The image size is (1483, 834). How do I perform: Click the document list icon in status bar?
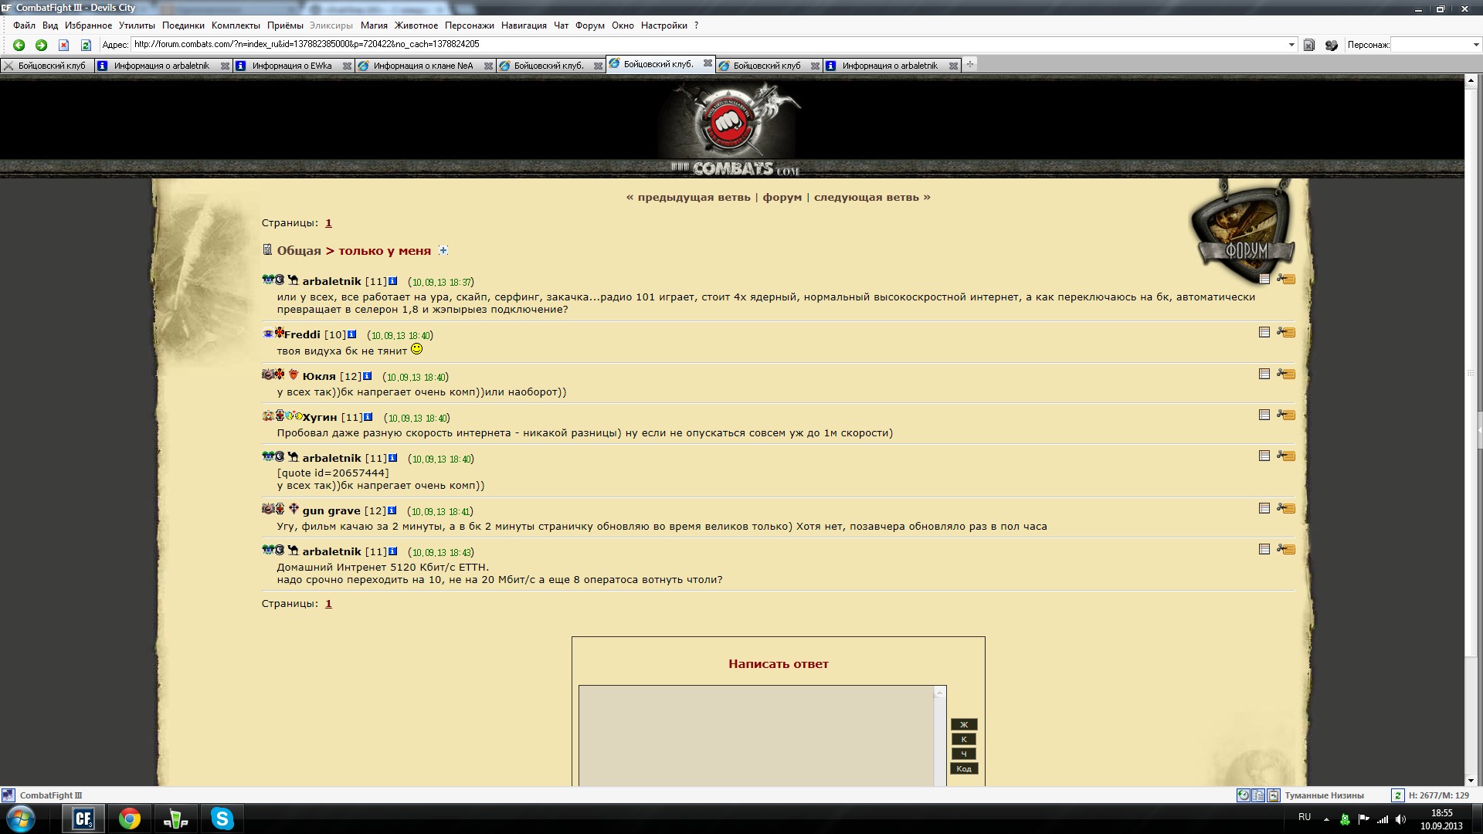tap(1258, 795)
